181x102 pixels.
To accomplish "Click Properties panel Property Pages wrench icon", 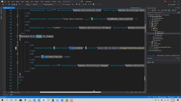I will (x=153, y=62).
